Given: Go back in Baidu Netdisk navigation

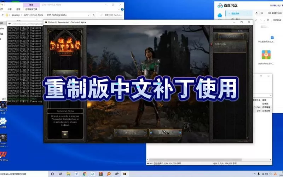Looking at the screenshot, I should 256,20.
